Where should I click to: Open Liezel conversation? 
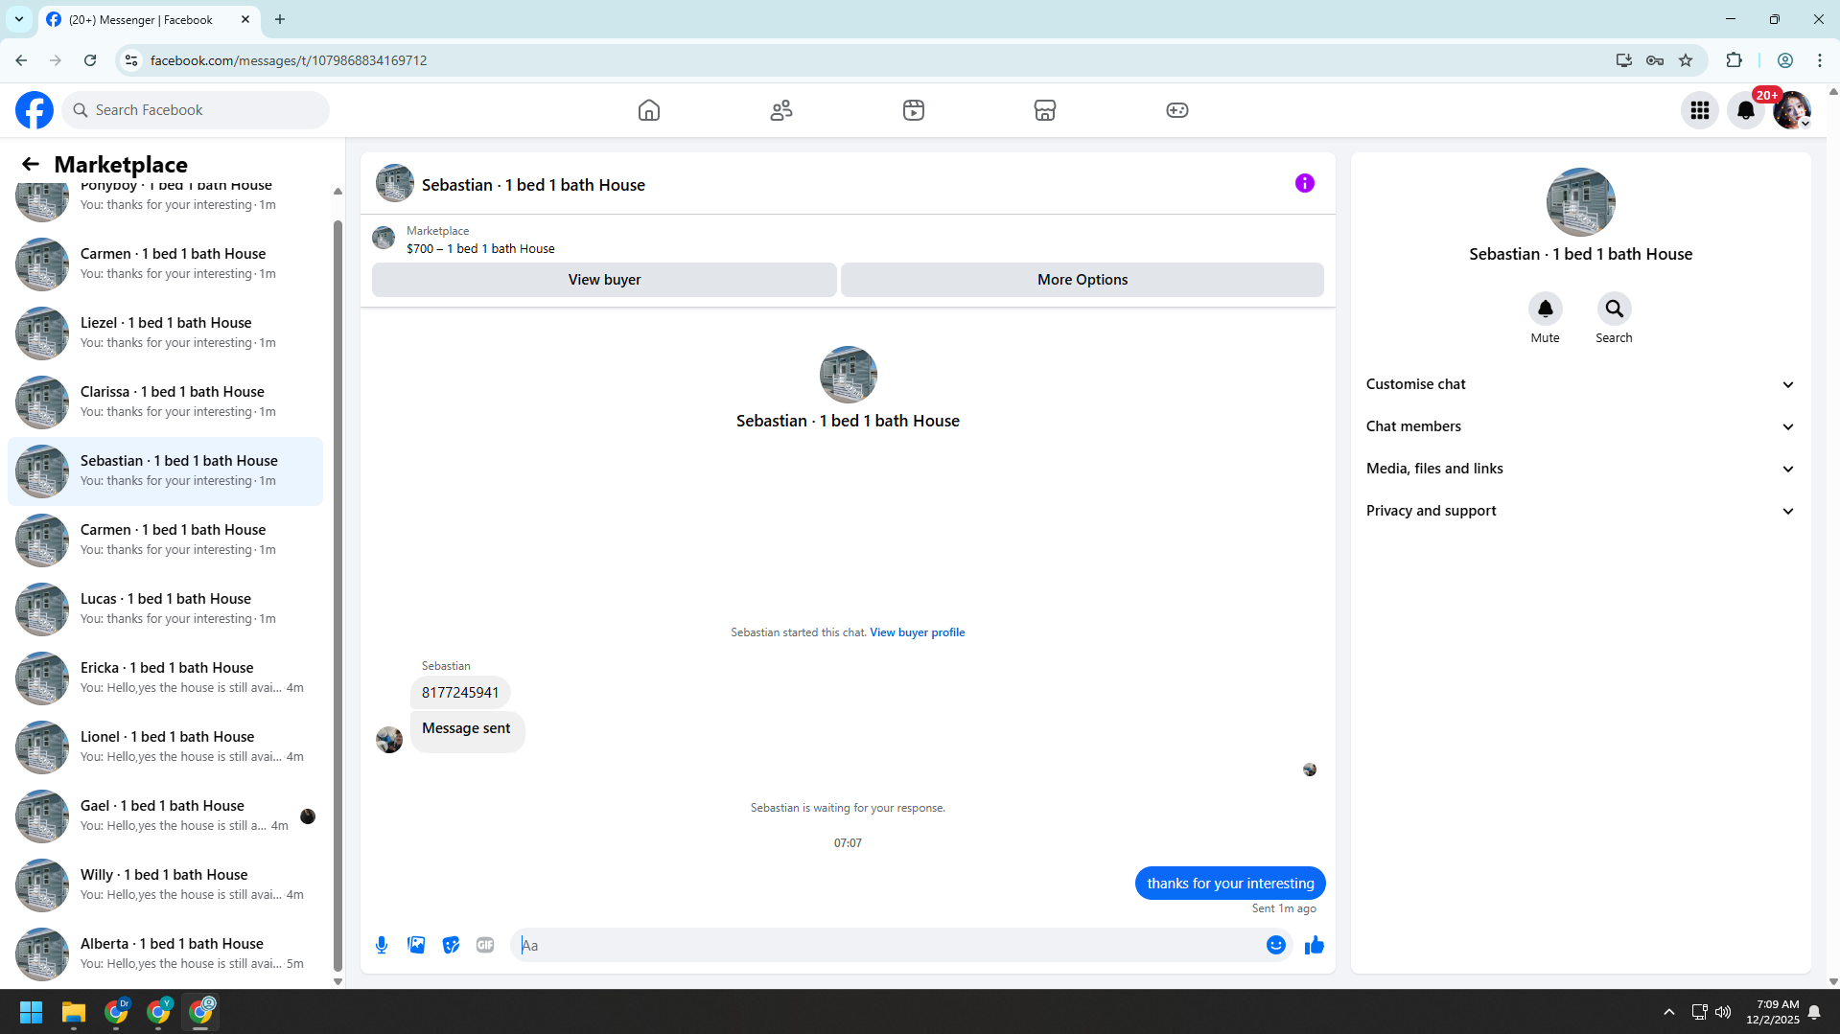pos(165,333)
